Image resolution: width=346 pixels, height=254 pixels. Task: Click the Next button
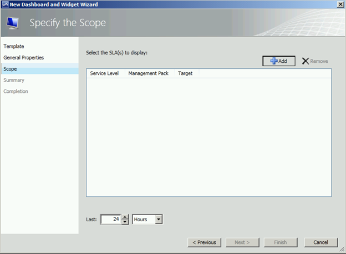click(242, 242)
